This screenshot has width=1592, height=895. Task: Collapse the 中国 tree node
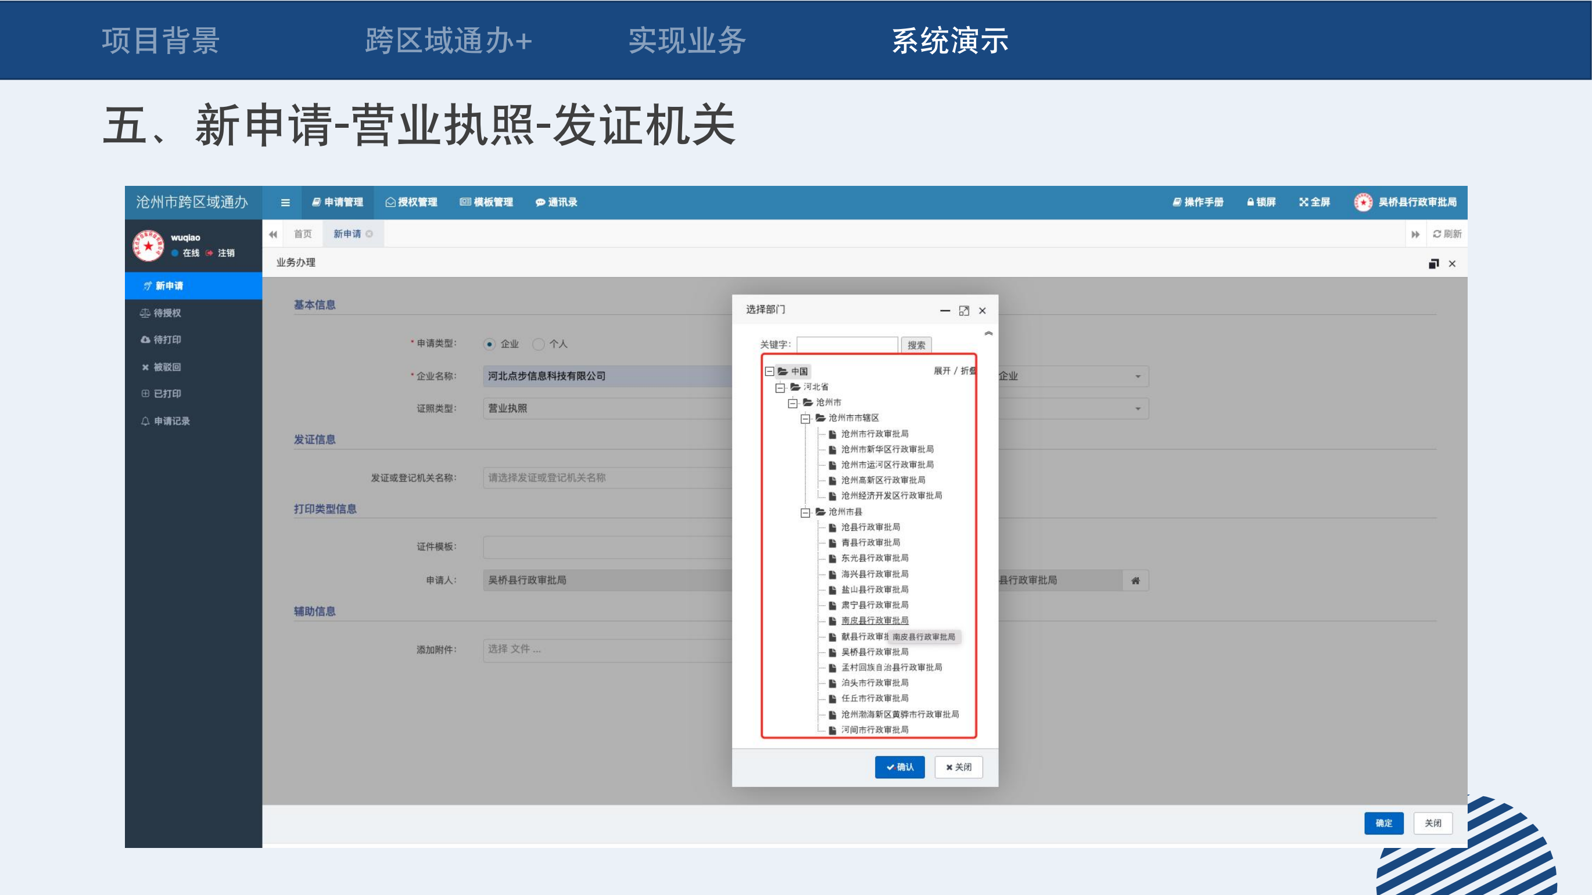click(769, 371)
